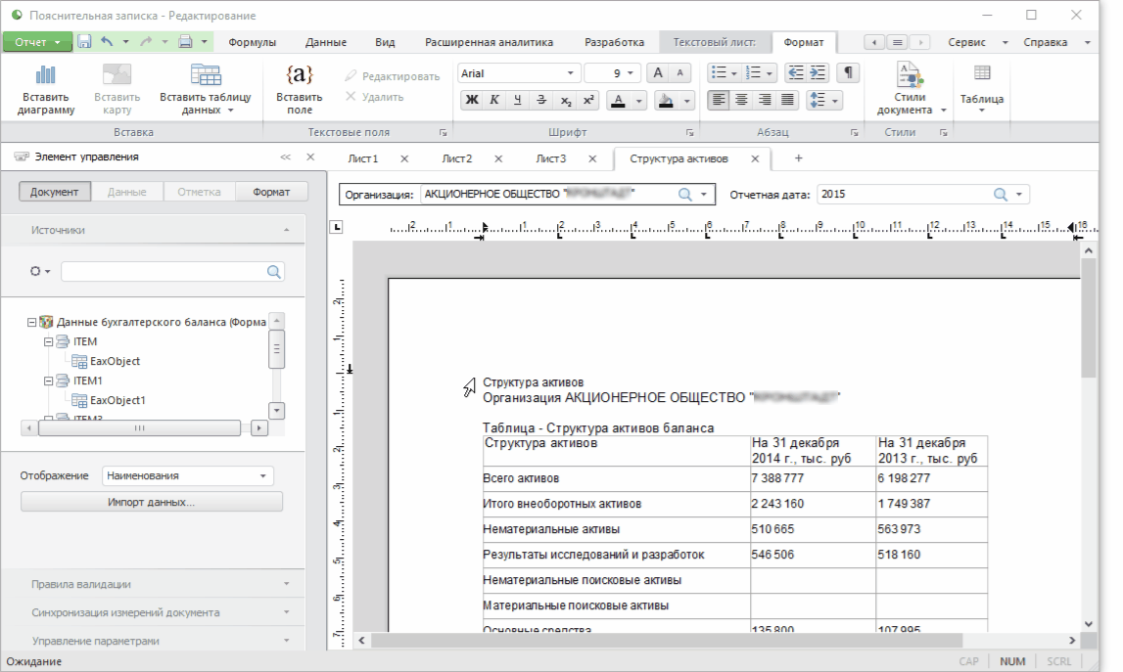This screenshot has height=672, width=1123.
Task: Click the undo arrow icon
Action: pyautogui.click(x=107, y=42)
